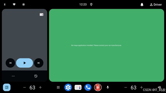This screenshot has height=93, width=166.
Task: Decrease the right temperature with minus button
Action: point(126,87)
